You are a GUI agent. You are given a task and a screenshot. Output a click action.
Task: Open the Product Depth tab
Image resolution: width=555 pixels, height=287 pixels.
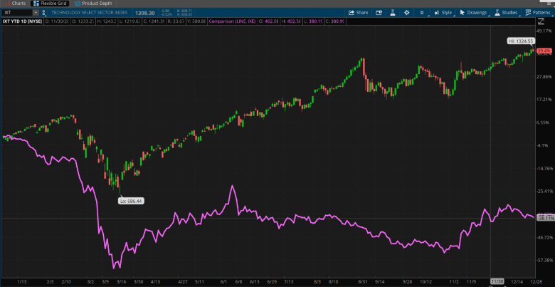pos(93,3)
